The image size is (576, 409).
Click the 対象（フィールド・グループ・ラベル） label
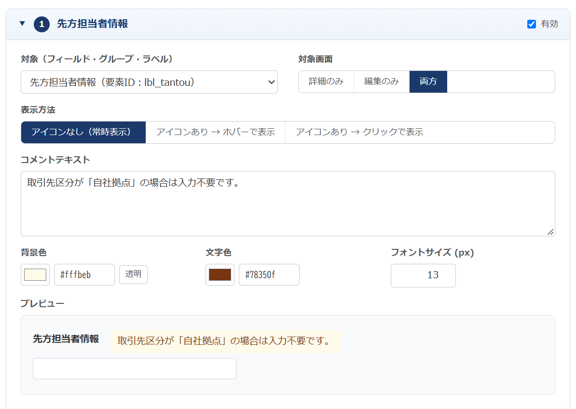(x=97, y=59)
